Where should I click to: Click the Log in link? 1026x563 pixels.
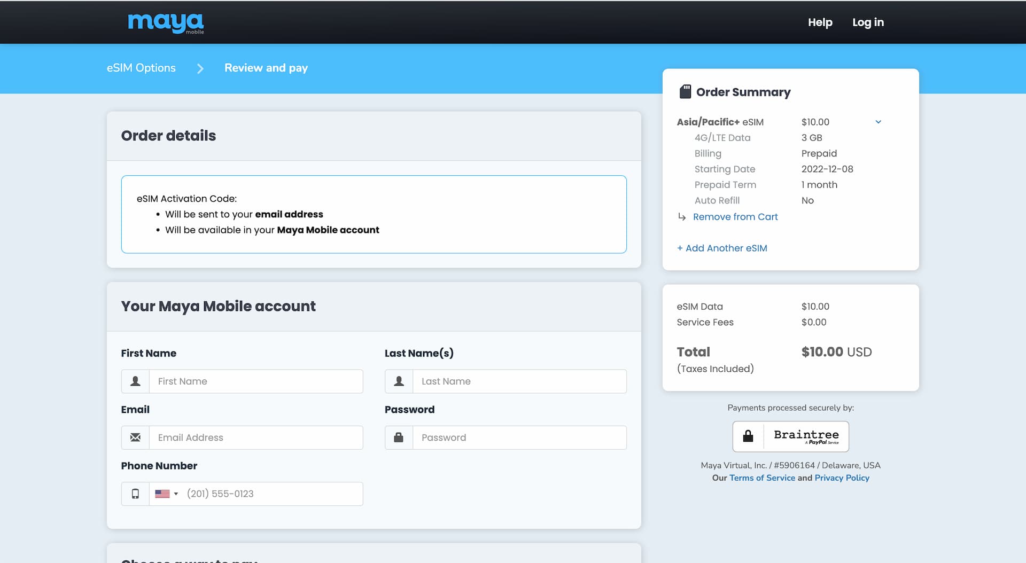[868, 22]
